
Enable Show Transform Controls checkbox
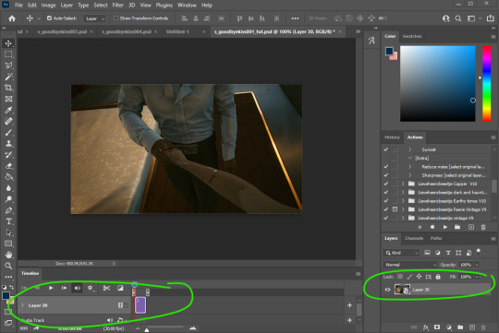point(116,18)
